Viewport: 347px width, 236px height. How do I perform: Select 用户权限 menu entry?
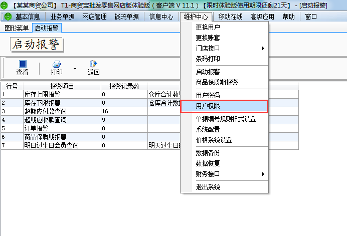tap(225, 106)
